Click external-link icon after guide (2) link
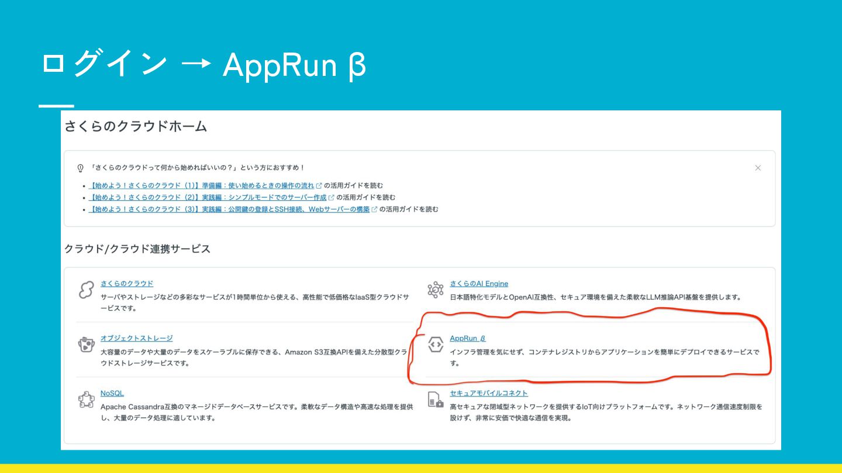Screen dimensions: 842x473 [332, 197]
